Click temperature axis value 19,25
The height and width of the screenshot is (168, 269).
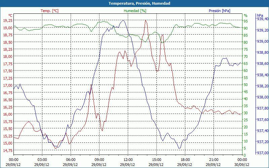8,20
